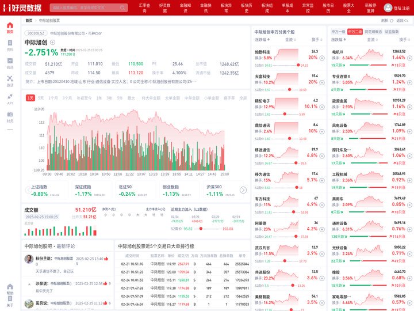
Task: Click the plus icon for 移远通信
Action: click(322, 156)
